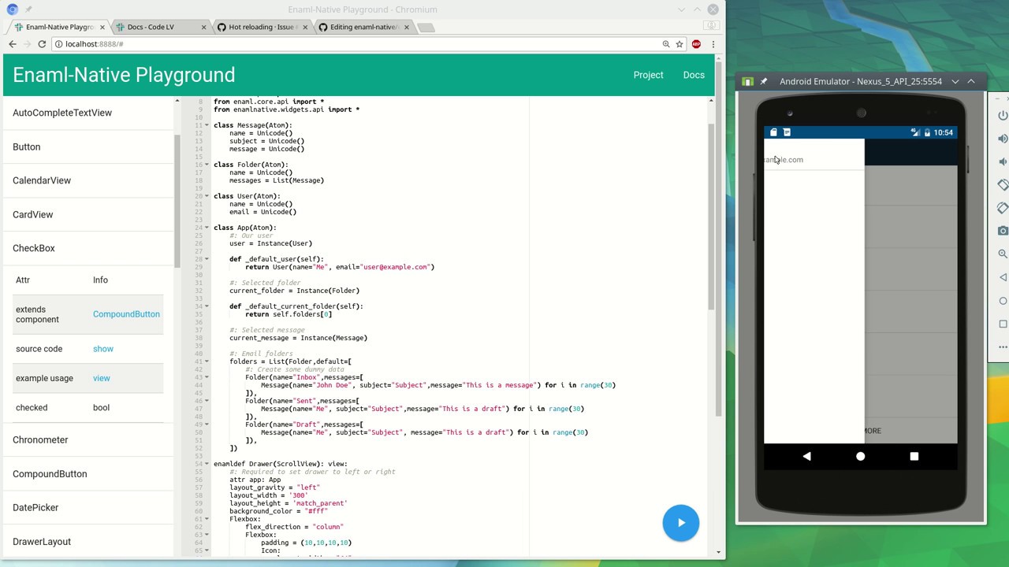The width and height of the screenshot is (1009, 567).
Task: Click the source code 'show' link
Action: pyautogui.click(x=103, y=349)
